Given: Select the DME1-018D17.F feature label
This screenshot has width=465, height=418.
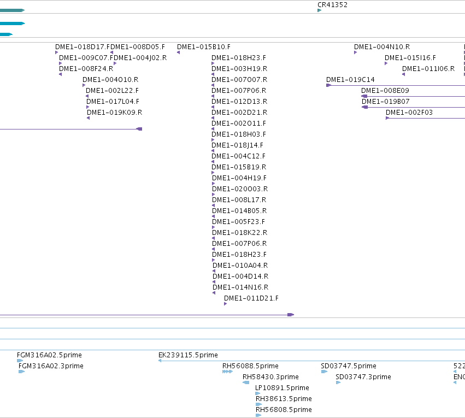Looking at the screenshot, I should point(83,47).
